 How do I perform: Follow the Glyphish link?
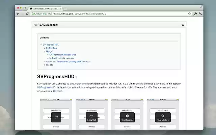pyautogui.click(x=58, y=91)
